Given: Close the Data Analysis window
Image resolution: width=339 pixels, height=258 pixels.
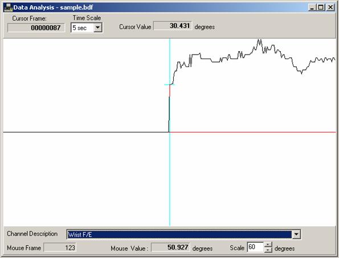Looking at the screenshot, I should tap(330, 7).
